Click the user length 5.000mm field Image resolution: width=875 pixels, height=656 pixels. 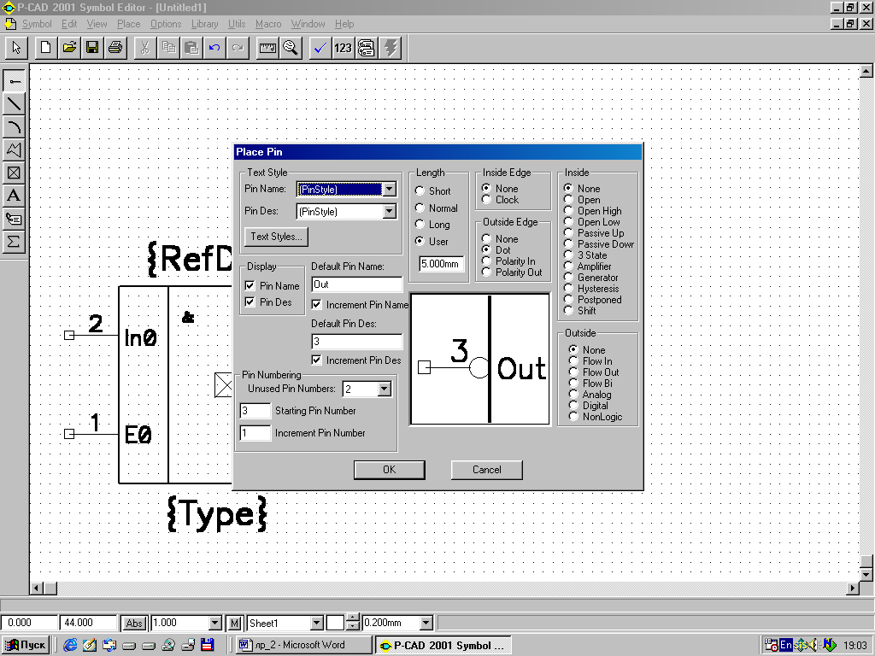(x=441, y=264)
